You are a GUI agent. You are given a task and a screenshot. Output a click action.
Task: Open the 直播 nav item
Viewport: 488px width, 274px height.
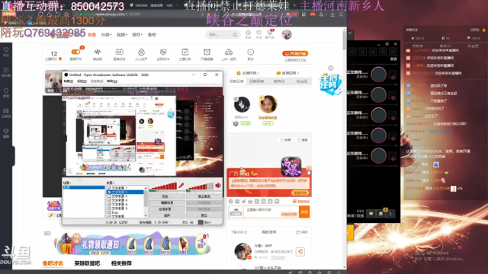pyautogui.click(x=91, y=35)
